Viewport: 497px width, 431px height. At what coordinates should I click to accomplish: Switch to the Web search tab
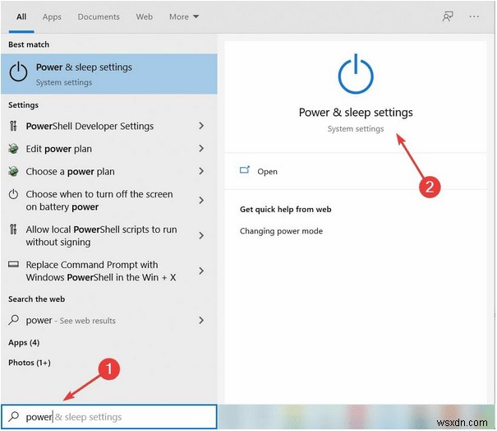point(145,16)
